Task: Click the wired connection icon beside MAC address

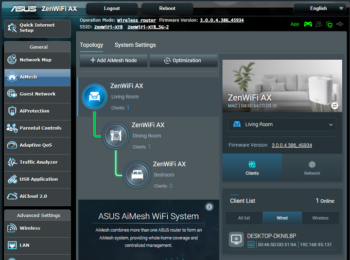Action: click(251, 244)
